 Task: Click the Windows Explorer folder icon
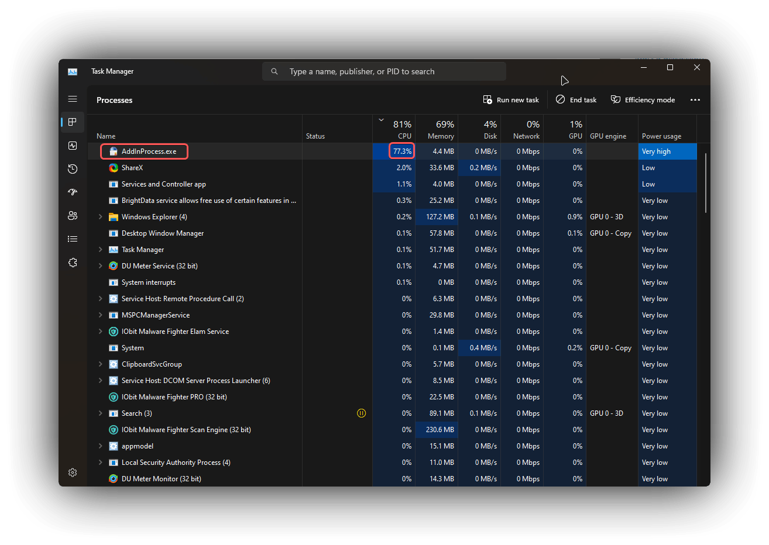[114, 217]
